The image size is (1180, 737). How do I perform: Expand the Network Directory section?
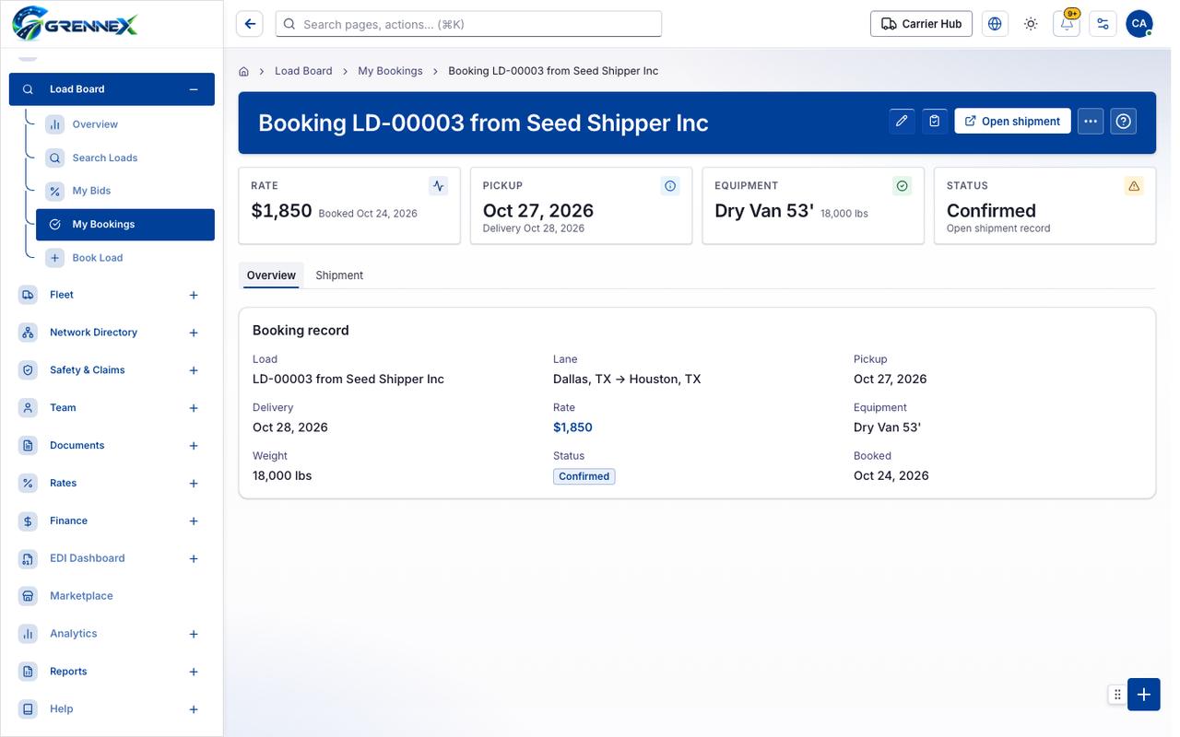click(194, 333)
